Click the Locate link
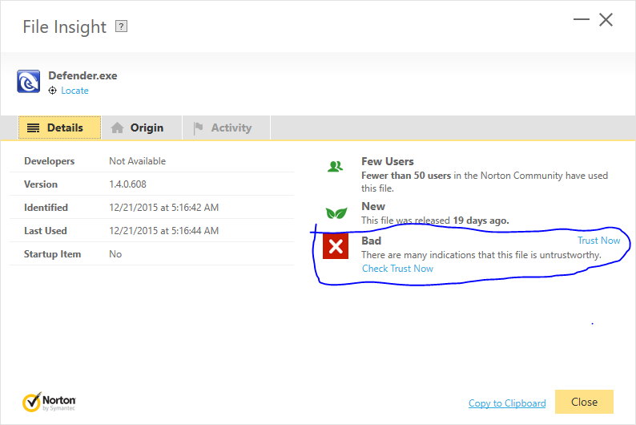This screenshot has width=636, height=425. point(75,91)
